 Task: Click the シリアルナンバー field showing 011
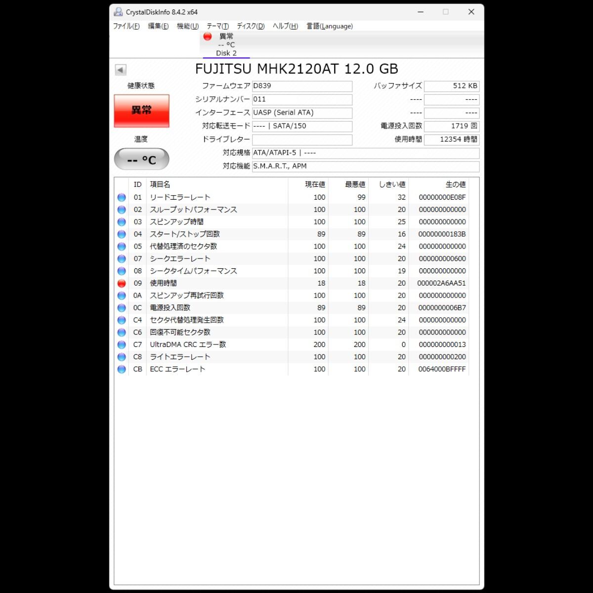tap(302, 99)
